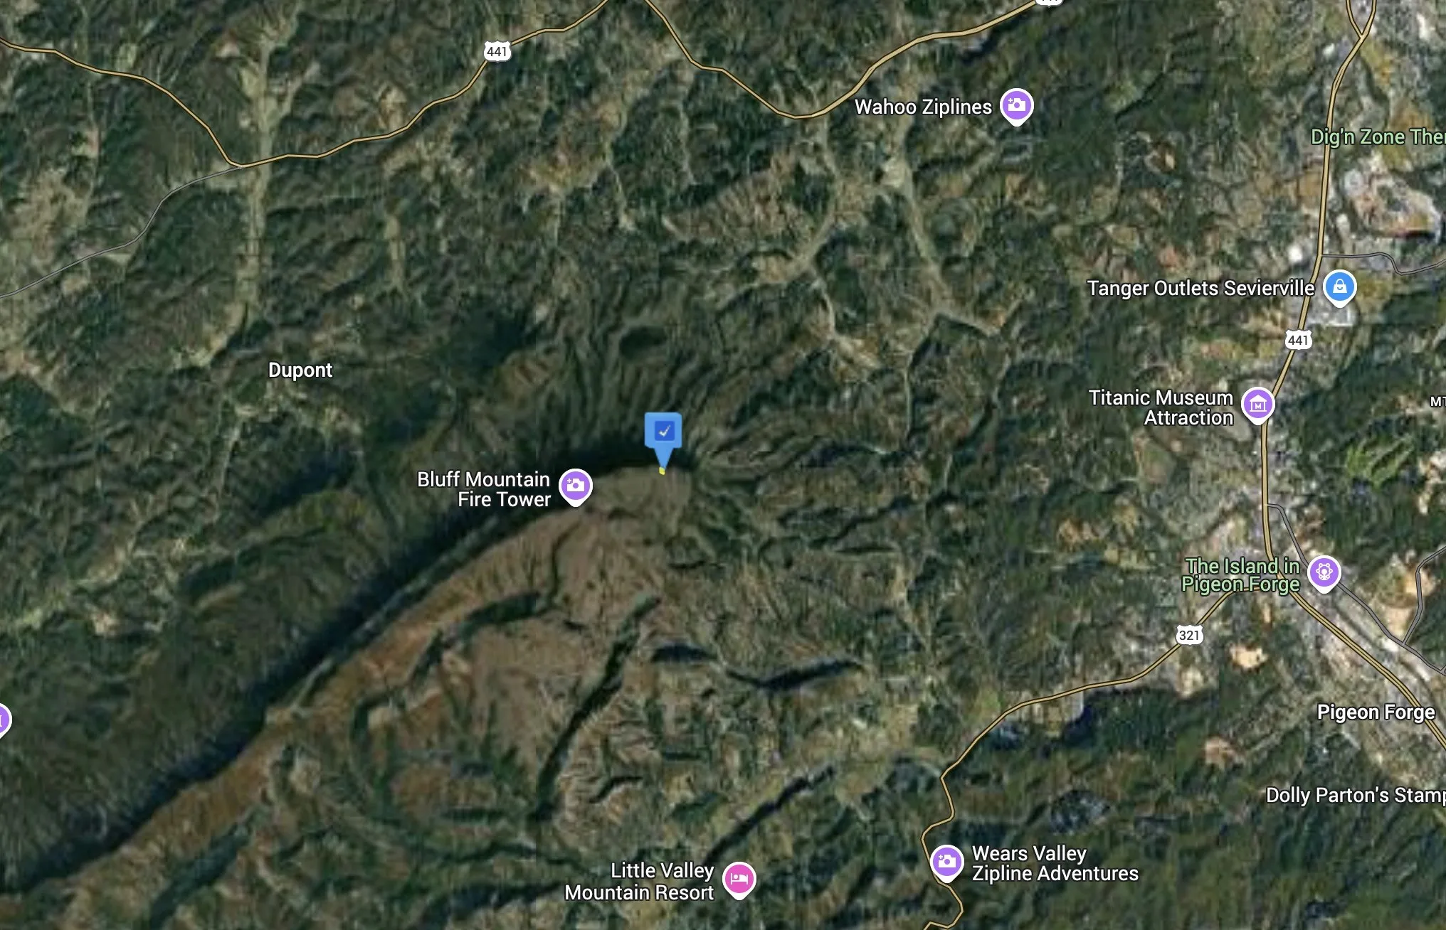Open the Tanger Outlets Sevierville shopping pin
This screenshot has height=930, width=1446.
[x=1339, y=287]
